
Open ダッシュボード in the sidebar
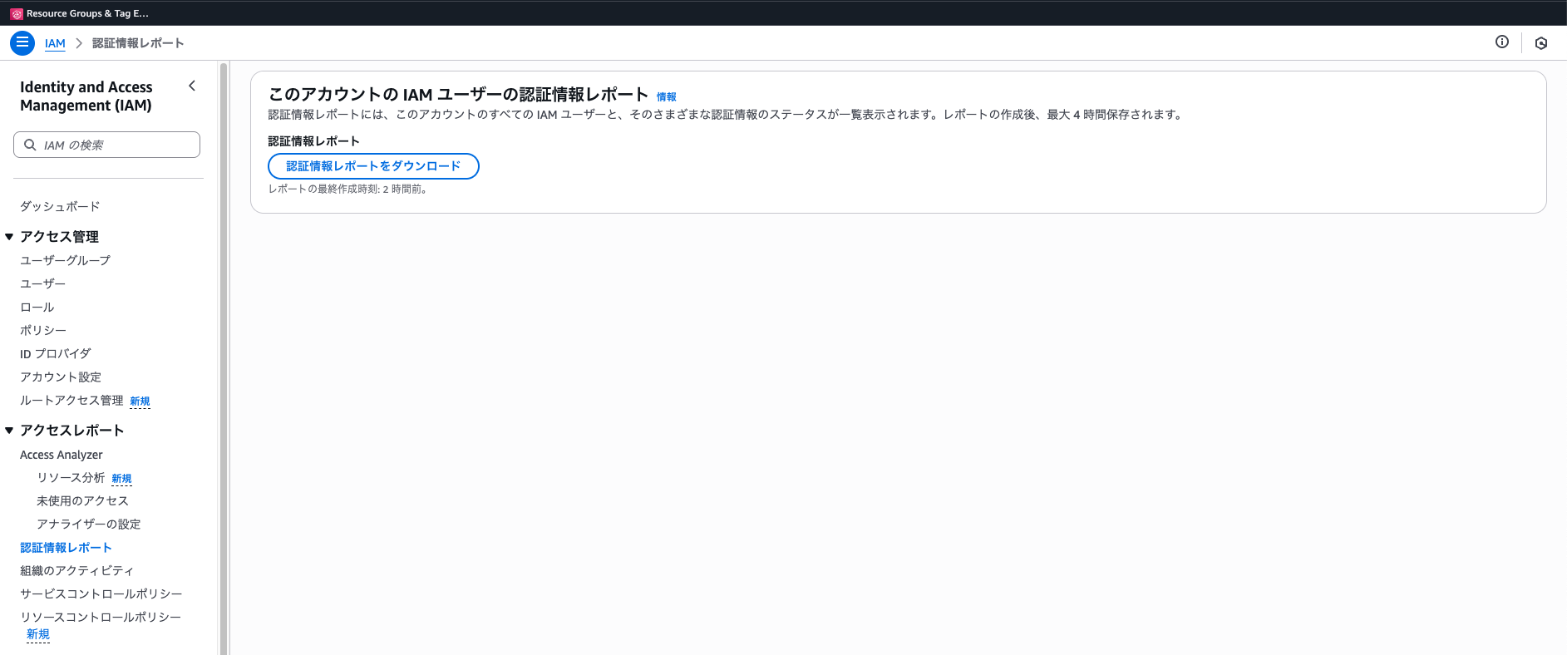pos(60,206)
